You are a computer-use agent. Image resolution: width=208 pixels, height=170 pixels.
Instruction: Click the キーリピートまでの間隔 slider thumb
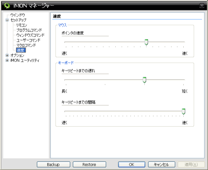point(183,111)
